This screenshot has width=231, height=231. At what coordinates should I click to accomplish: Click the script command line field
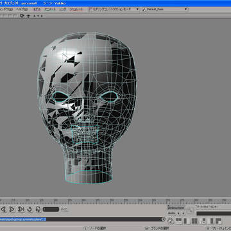(81, 219)
